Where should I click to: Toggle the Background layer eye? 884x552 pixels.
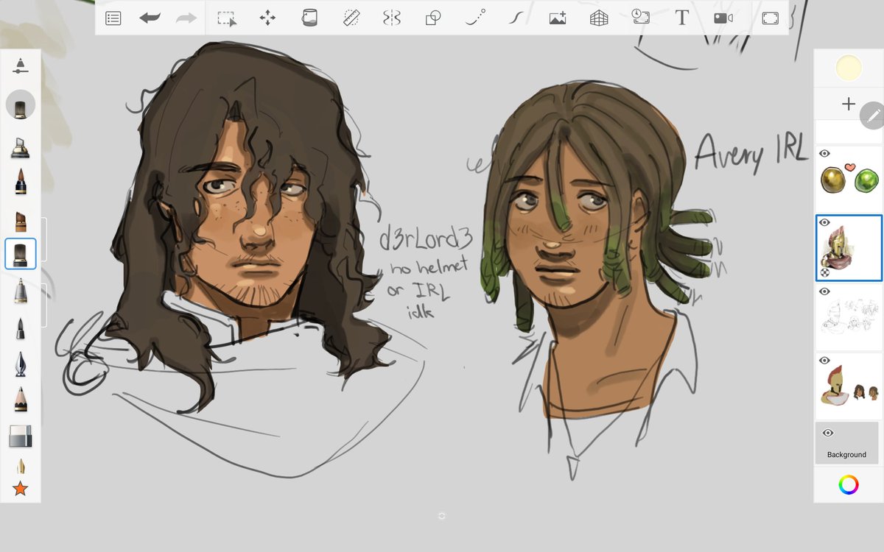(x=827, y=433)
